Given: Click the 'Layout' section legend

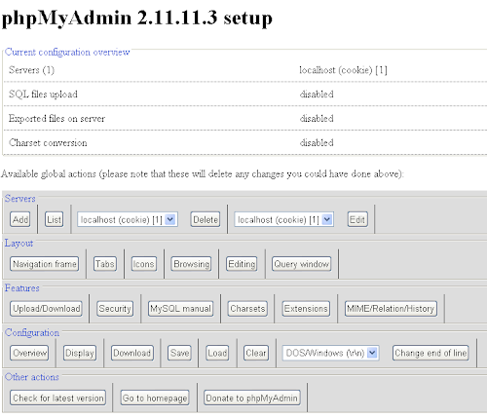Looking at the screenshot, I should coord(19,244).
